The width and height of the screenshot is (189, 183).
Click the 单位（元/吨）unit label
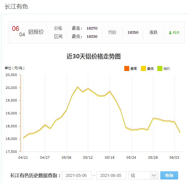[15, 68]
